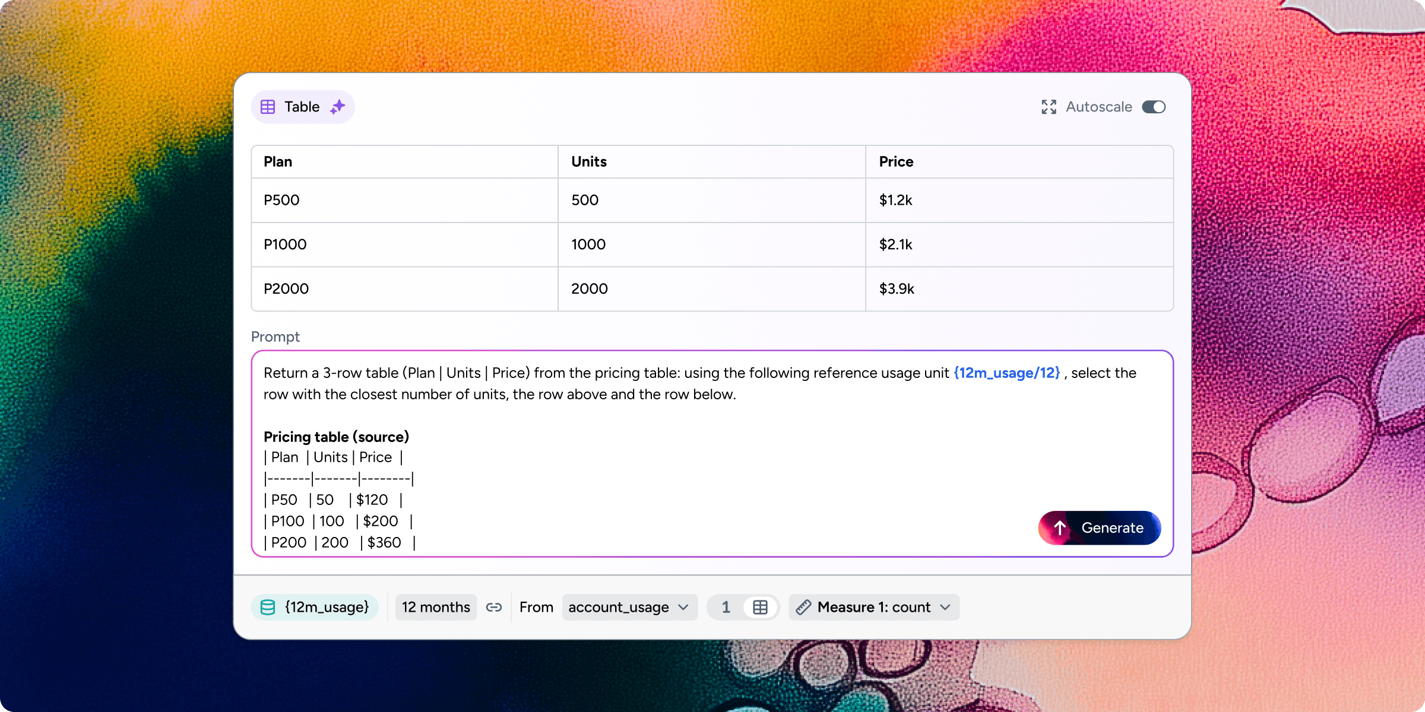Click the 12 months period selector
The width and height of the screenshot is (1425, 712).
pyautogui.click(x=436, y=607)
